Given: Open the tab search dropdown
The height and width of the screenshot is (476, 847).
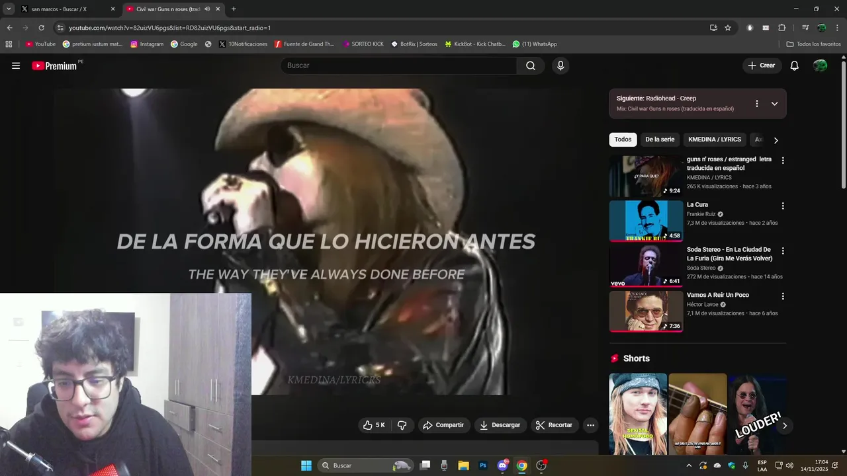Looking at the screenshot, I should 9,9.
